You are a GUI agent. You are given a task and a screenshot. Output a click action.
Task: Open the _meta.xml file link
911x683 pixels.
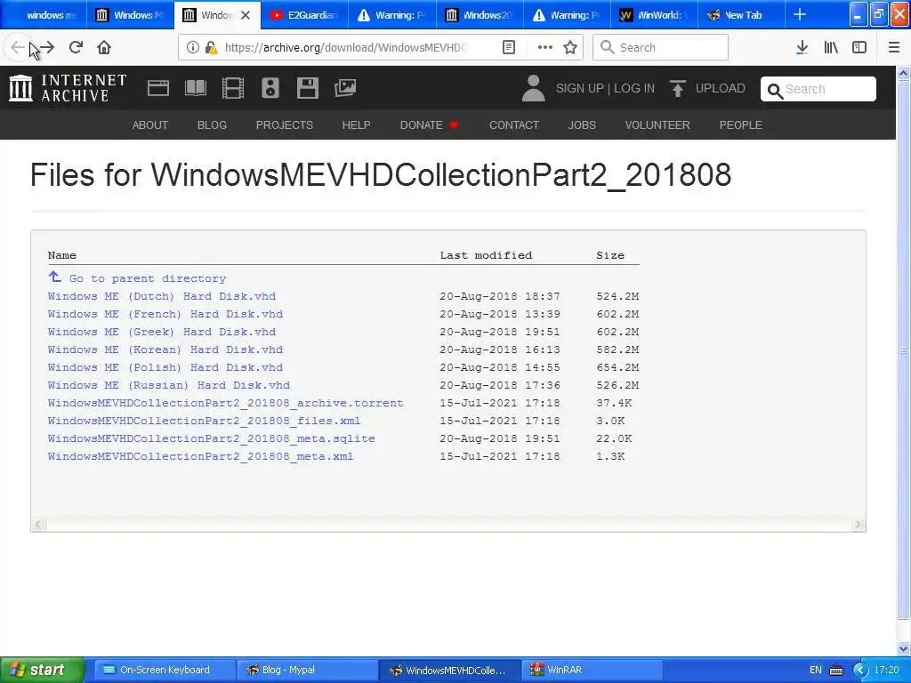coord(200,456)
